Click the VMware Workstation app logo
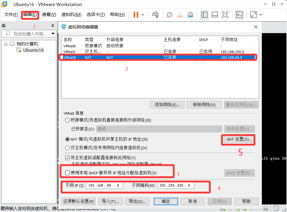This screenshot has width=287, height=212. [4, 4]
